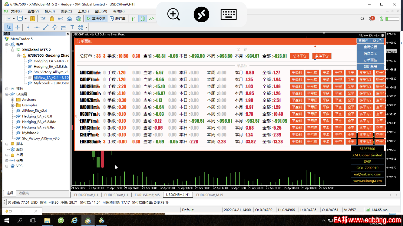Open File Explorer on the taskbar
The image size is (403, 226).
[x=47, y=221]
